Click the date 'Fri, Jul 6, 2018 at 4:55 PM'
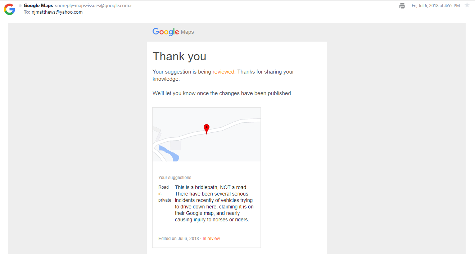Screen dimensions: 475x254 436,6
